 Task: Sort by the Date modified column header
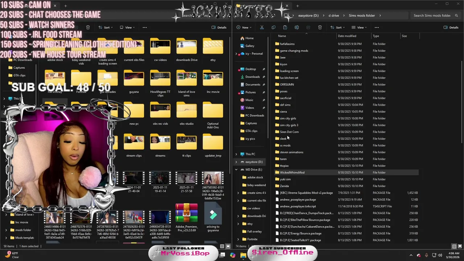tap(347, 36)
